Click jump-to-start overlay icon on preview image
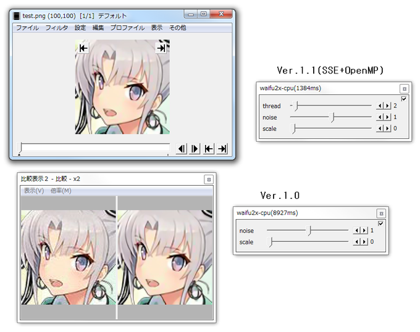Image resolution: width=420 pixels, height=332 pixels. pyautogui.click(x=83, y=48)
